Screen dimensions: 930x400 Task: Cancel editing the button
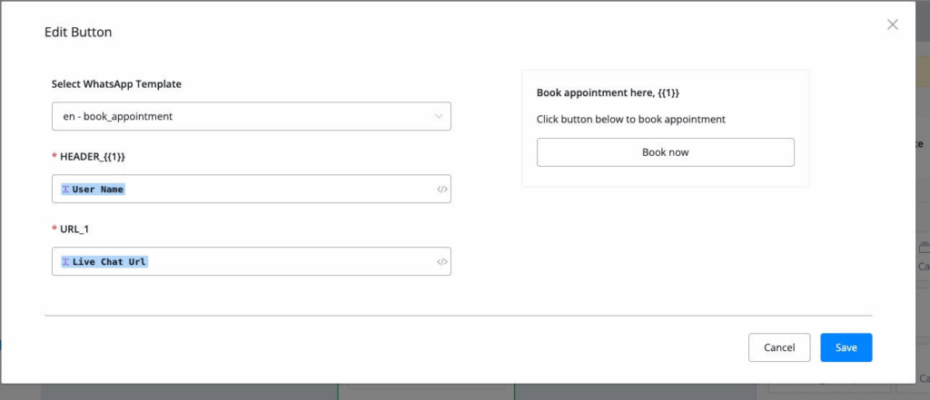click(x=778, y=347)
